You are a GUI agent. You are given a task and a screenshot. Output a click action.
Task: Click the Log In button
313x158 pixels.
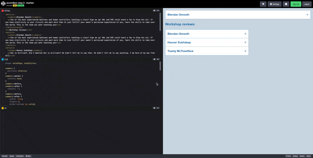click(x=307, y=4)
